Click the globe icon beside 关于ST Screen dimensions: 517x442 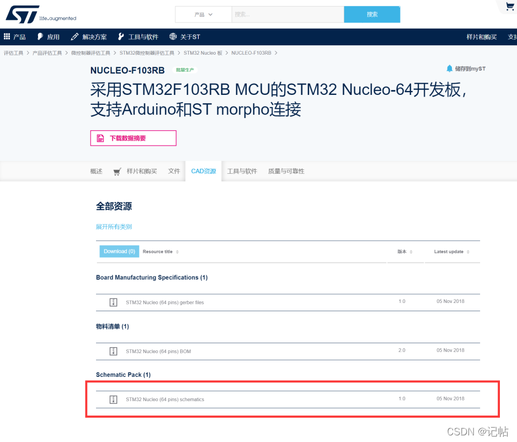[x=173, y=36]
